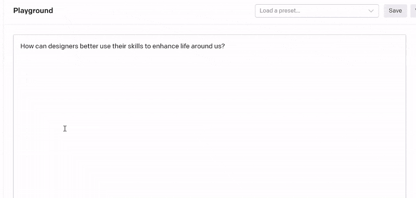
Task: Place cursor after the question mark in prompt
Action: click(225, 46)
